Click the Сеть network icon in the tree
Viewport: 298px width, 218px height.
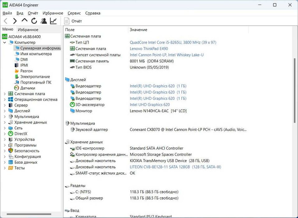coord(11,128)
